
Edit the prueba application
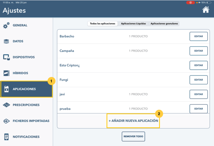(x=199, y=109)
